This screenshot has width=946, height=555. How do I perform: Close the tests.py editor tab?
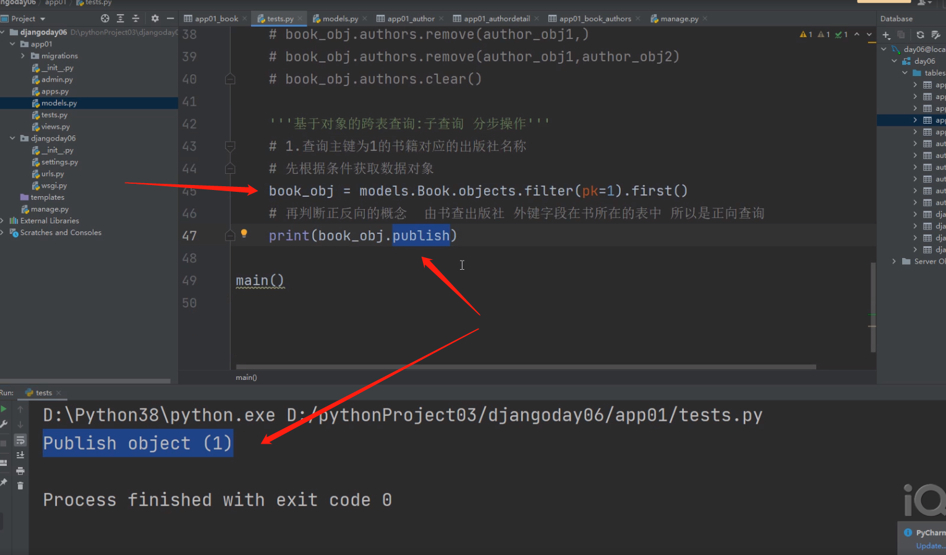click(x=300, y=19)
